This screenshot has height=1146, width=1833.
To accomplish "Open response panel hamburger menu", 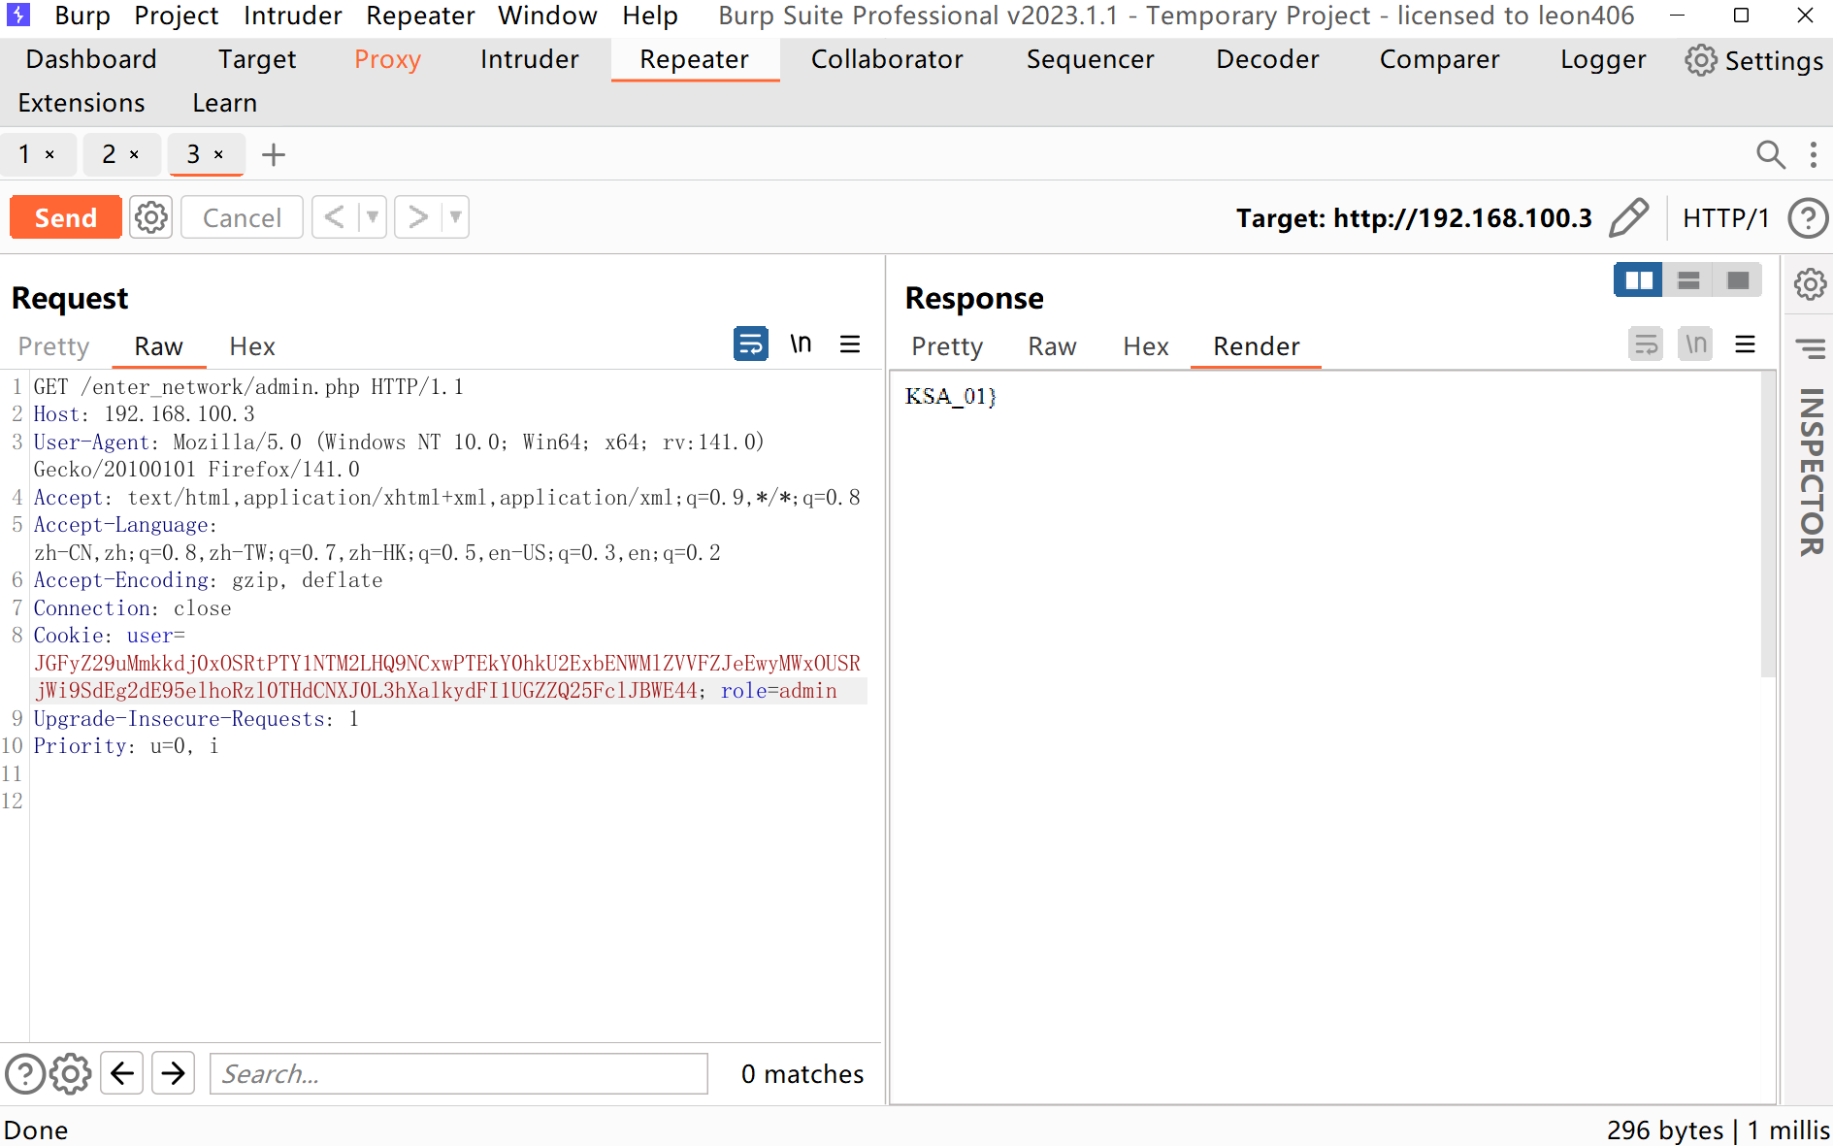I will (1745, 344).
